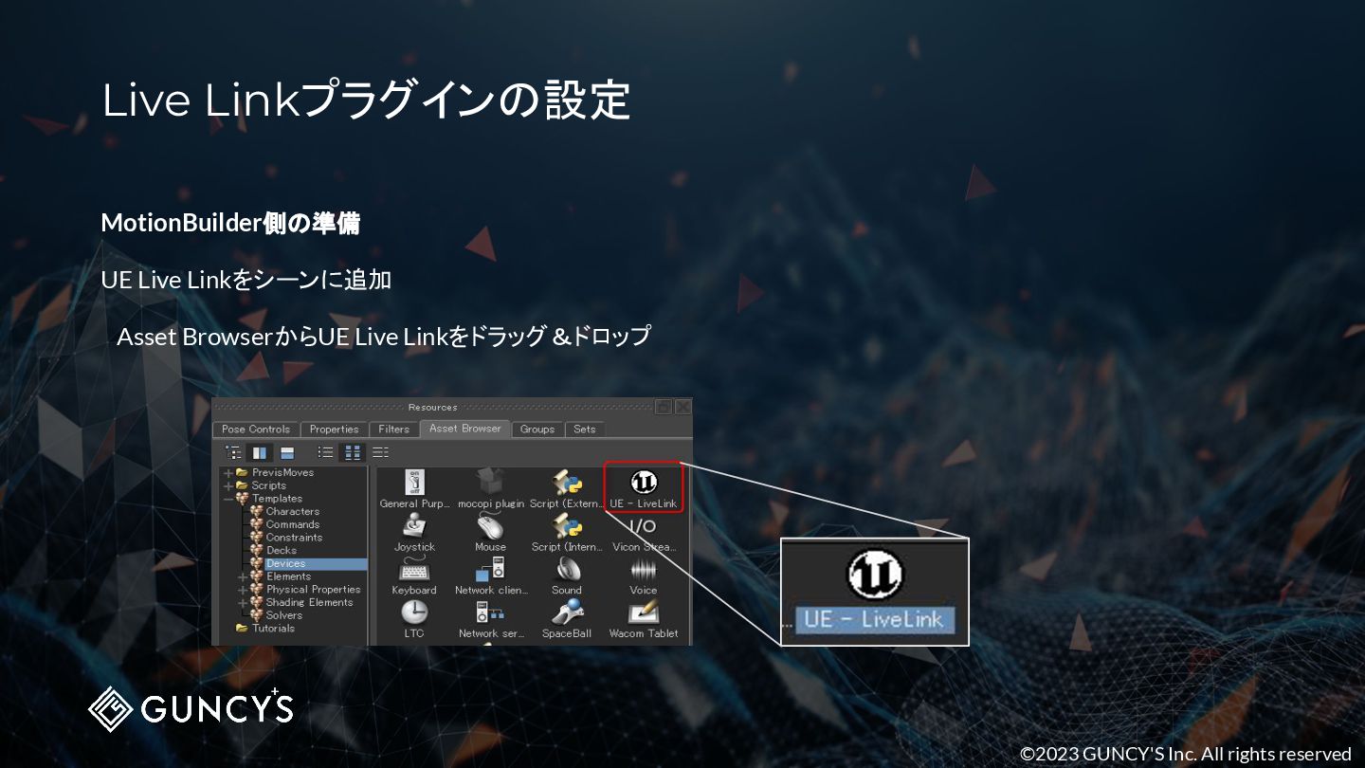Select the LTC clock device icon
Screen dimensions: 1365x768
(414, 613)
